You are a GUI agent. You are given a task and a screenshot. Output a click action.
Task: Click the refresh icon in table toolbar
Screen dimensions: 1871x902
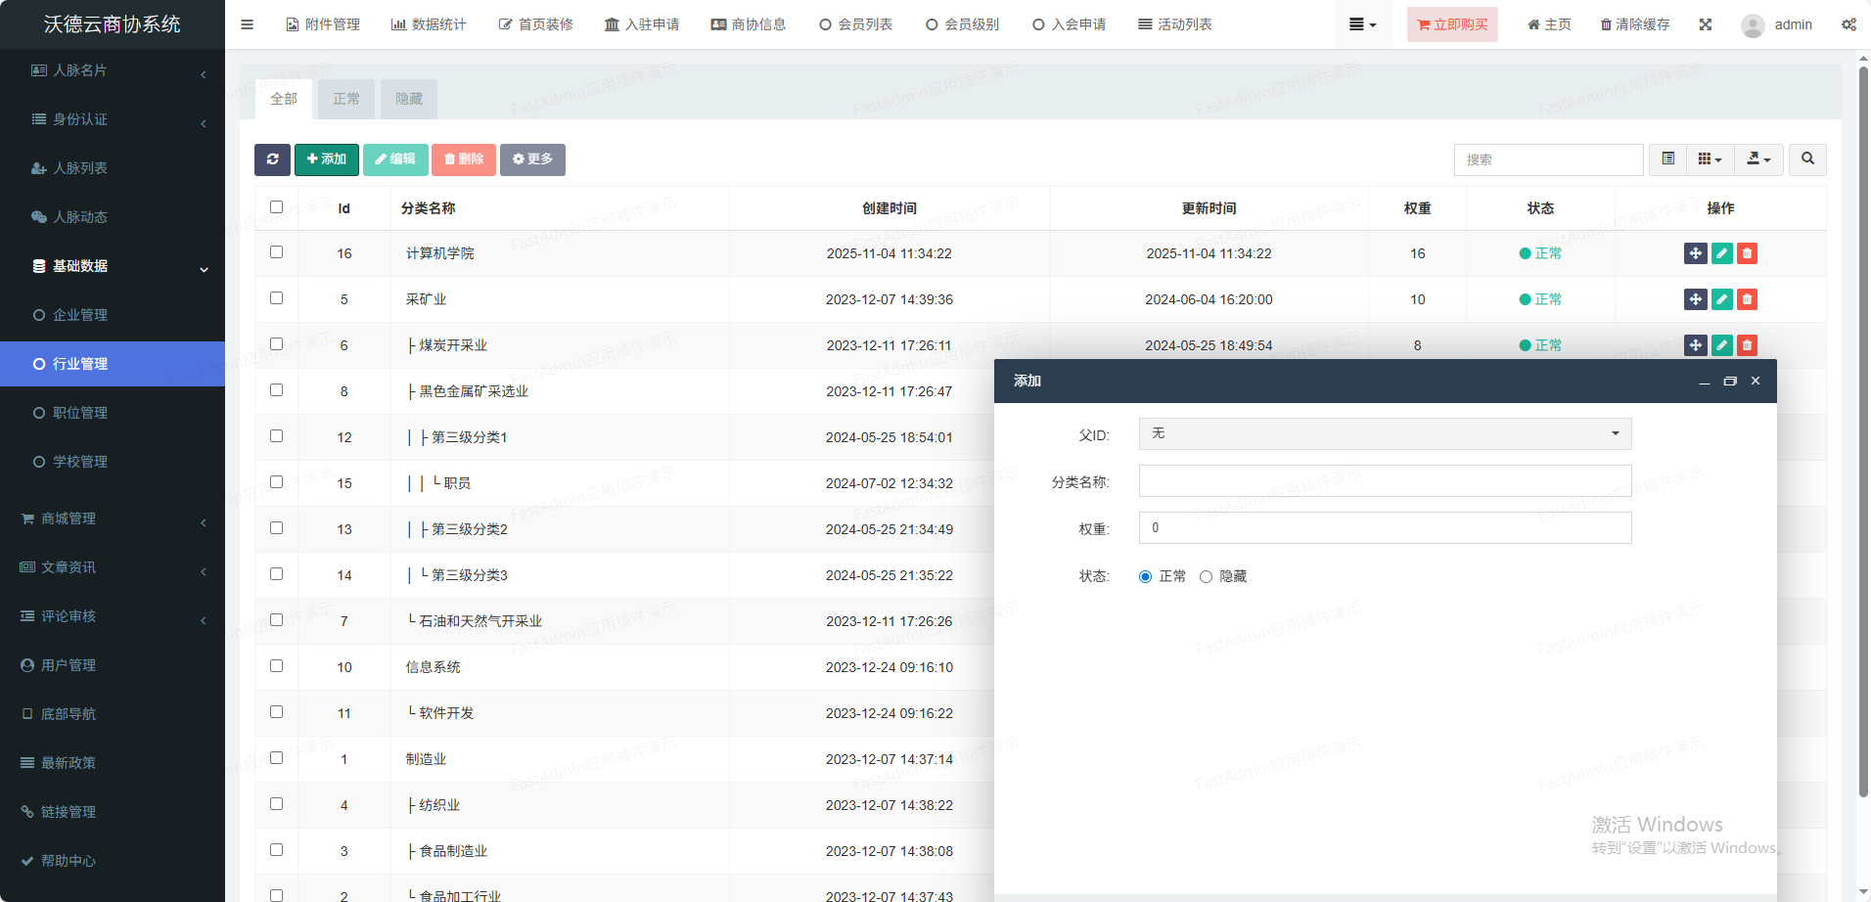coord(272,159)
